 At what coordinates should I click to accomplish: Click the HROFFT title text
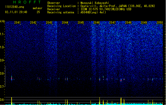(27, 2)
